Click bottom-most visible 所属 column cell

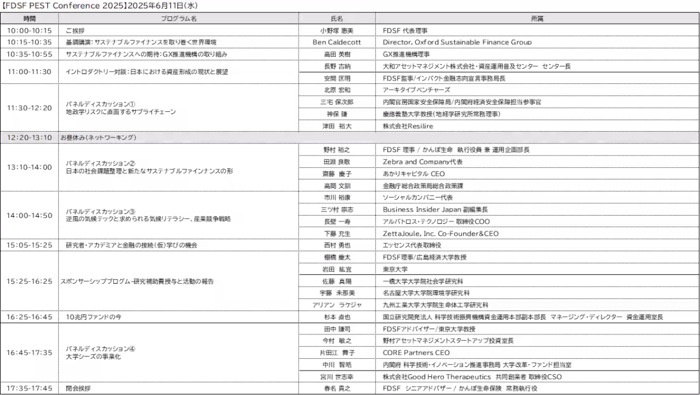point(537,389)
